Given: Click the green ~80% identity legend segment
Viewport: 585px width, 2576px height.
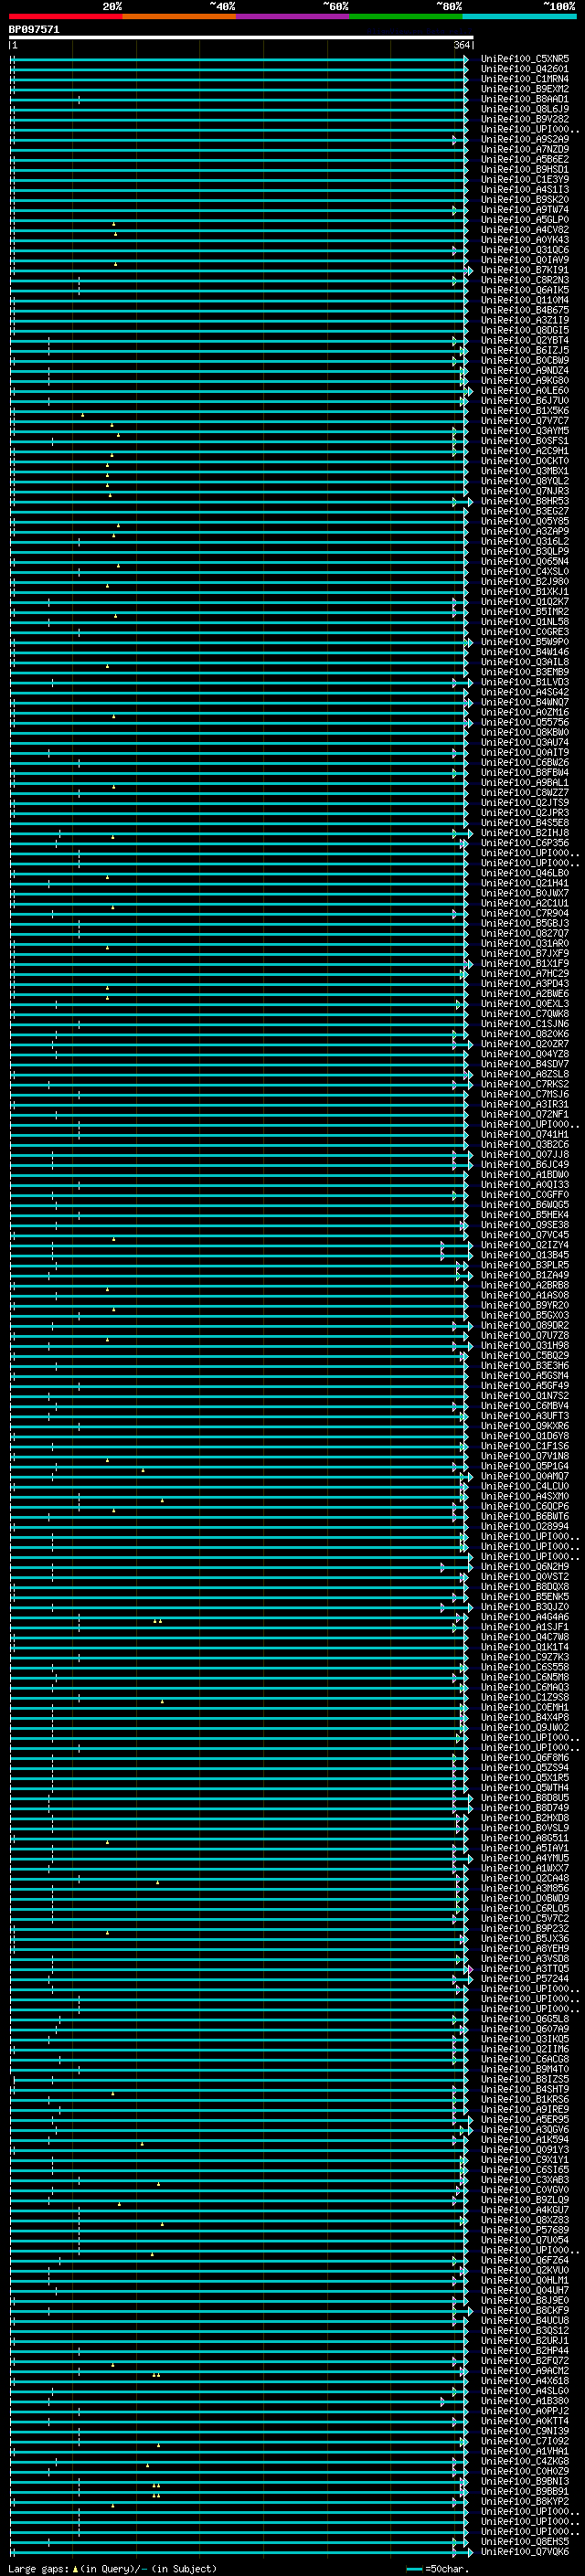Looking at the screenshot, I should click(406, 16).
